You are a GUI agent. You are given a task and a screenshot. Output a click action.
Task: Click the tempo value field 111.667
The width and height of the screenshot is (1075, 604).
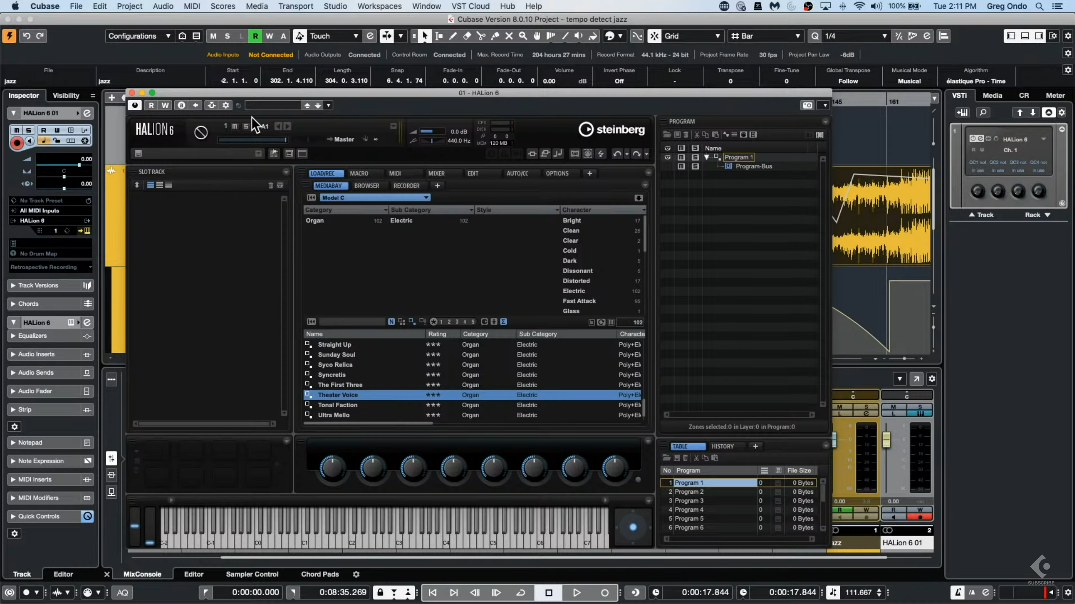coord(858,592)
